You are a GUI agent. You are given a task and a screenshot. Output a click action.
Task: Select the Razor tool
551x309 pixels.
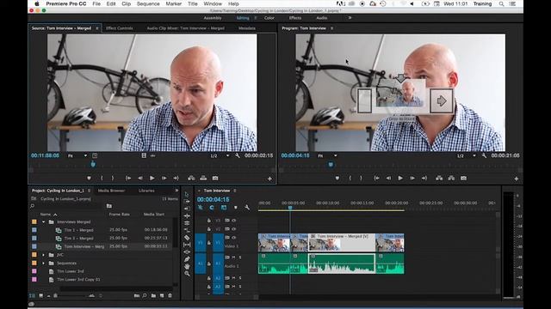tap(187, 238)
